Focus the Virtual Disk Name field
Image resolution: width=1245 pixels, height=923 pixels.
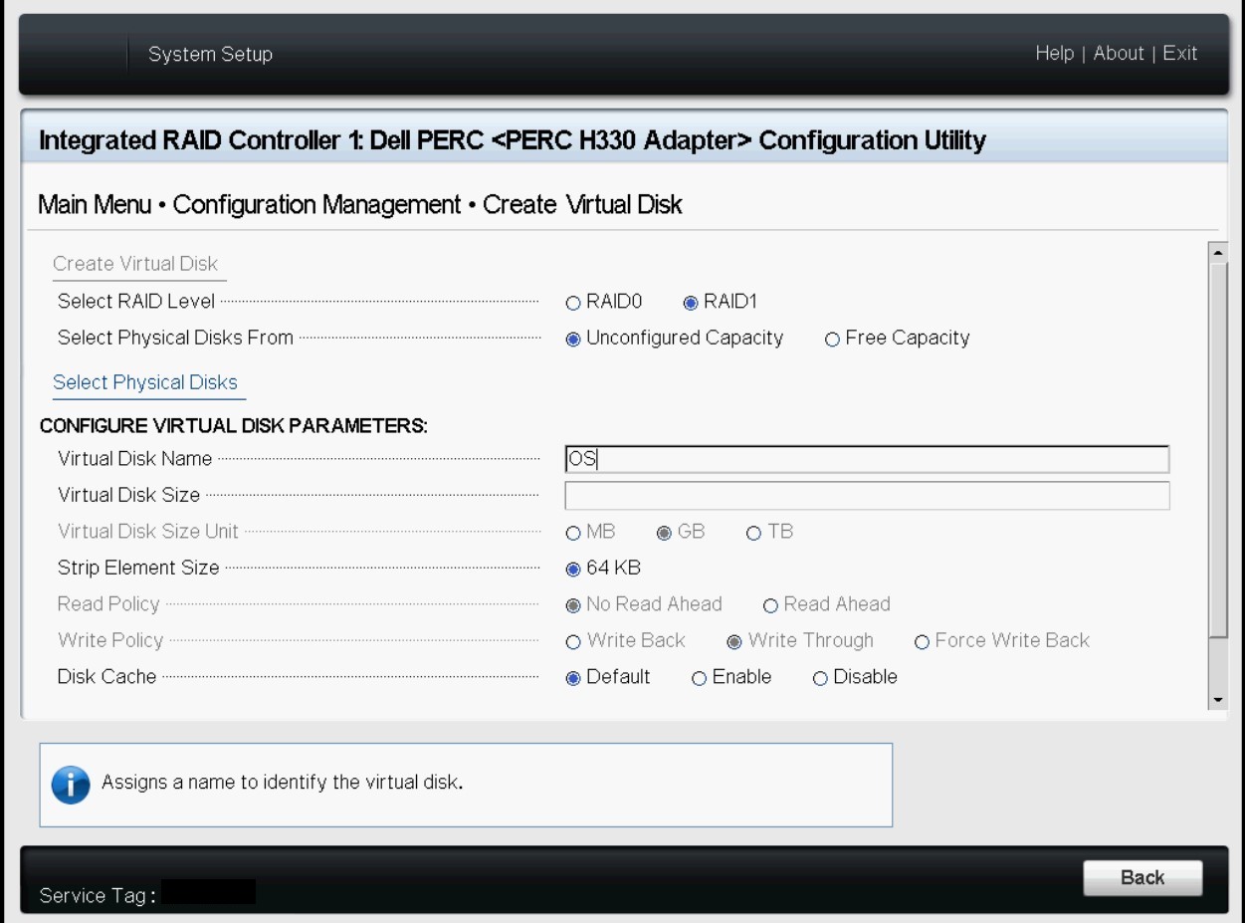(x=867, y=459)
